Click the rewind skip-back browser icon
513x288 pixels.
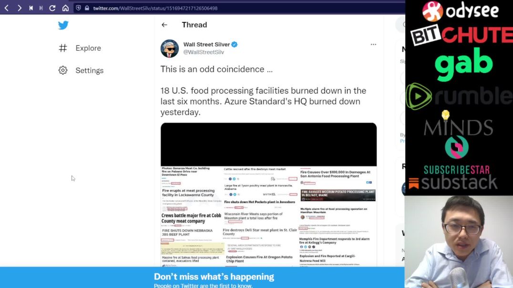(x=31, y=8)
